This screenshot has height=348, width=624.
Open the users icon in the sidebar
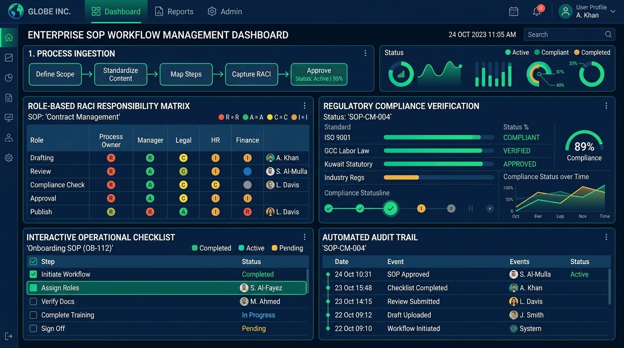pos(9,138)
